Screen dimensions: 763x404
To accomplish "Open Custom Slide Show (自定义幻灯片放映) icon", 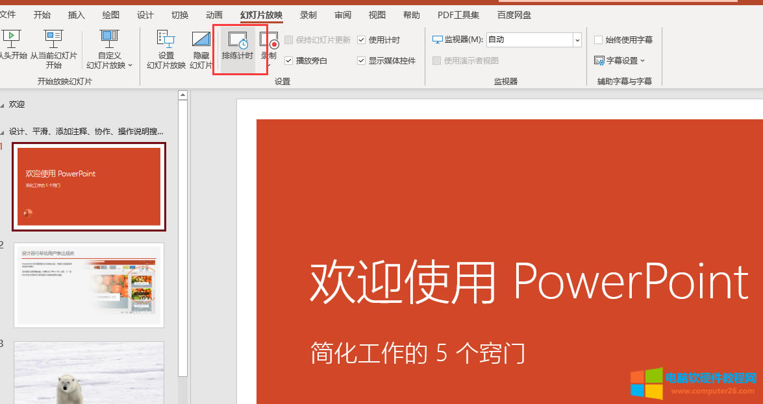I will click(109, 39).
